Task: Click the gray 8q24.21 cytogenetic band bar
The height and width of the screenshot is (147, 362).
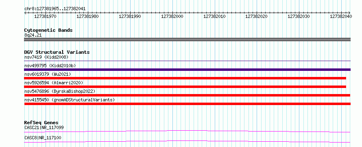Action: 187,39
